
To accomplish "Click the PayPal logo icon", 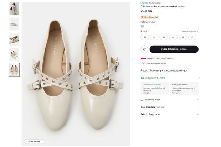I will point(144,63).
